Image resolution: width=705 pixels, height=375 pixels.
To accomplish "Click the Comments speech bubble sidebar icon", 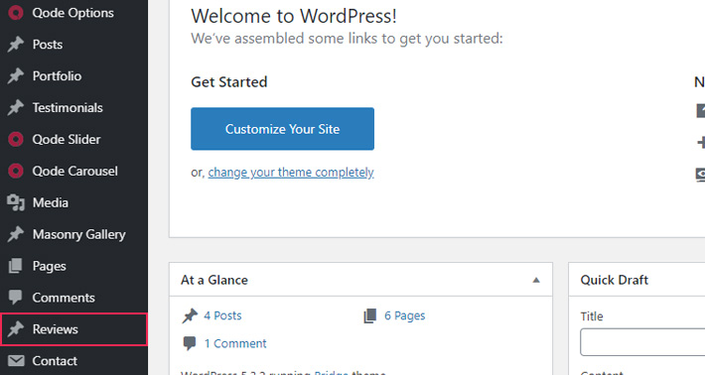I will tap(15, 298).
